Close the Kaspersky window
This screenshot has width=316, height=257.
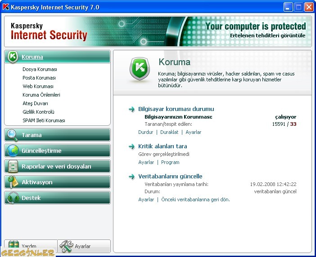click(x=309, y=7)
